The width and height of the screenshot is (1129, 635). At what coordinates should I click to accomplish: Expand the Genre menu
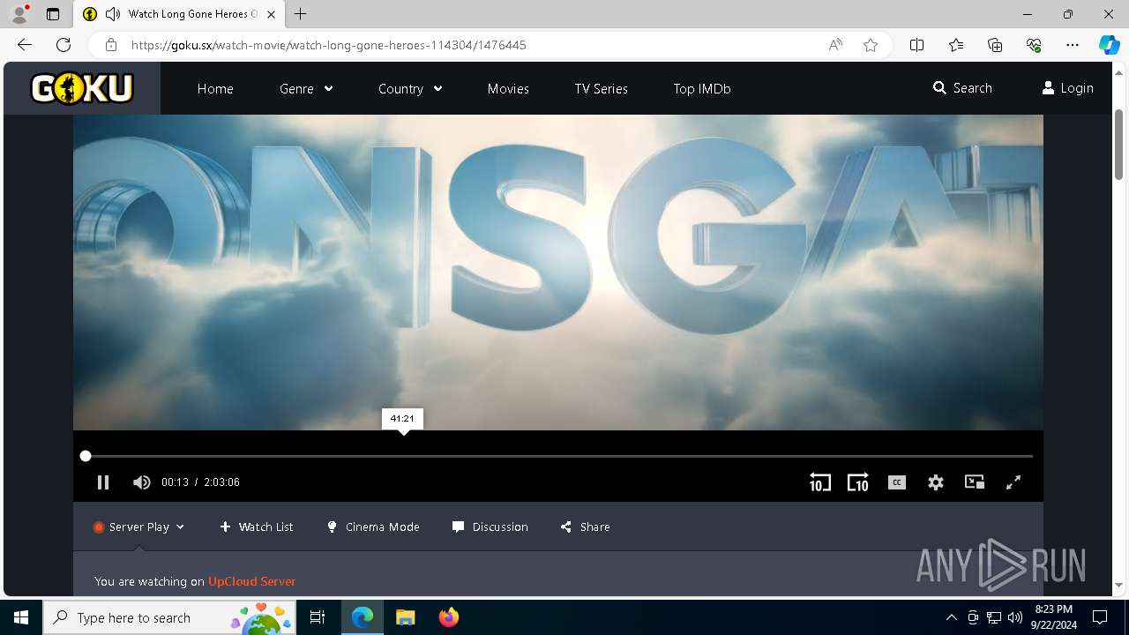(x=306, y=89)
